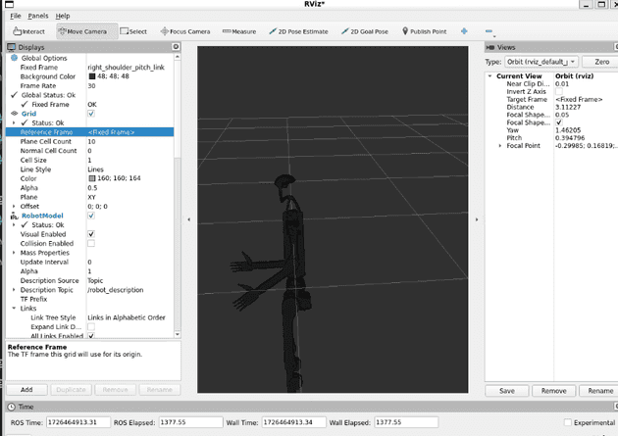The height and width of the screenshot is (436, 618).
Task: Click the Description Source value Topic
Action: pyautogui.click(x=95, y=280)
